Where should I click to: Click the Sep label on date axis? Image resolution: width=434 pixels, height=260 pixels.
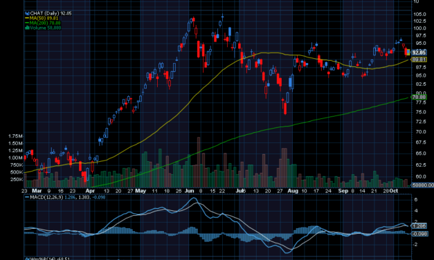pos(343,191)
